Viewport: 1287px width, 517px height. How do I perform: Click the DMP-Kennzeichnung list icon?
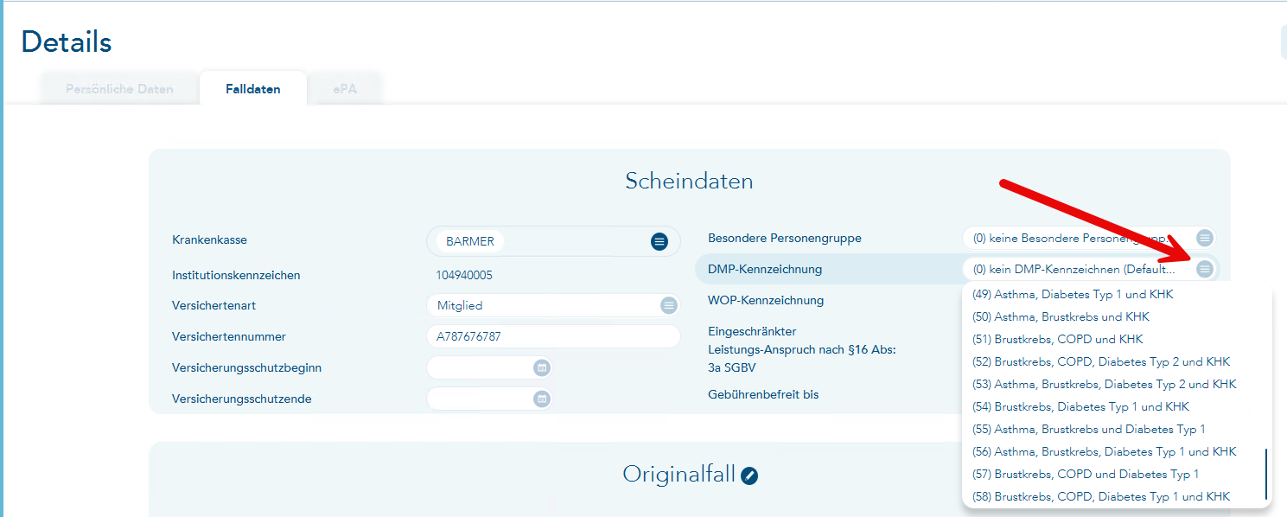tap(1205, 269)
